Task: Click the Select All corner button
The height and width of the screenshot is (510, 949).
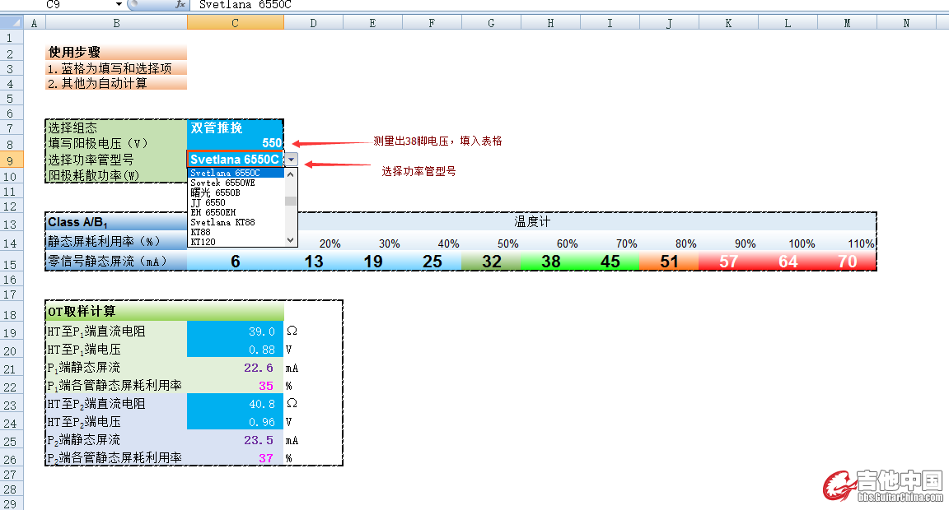Action: coord(12,23)
